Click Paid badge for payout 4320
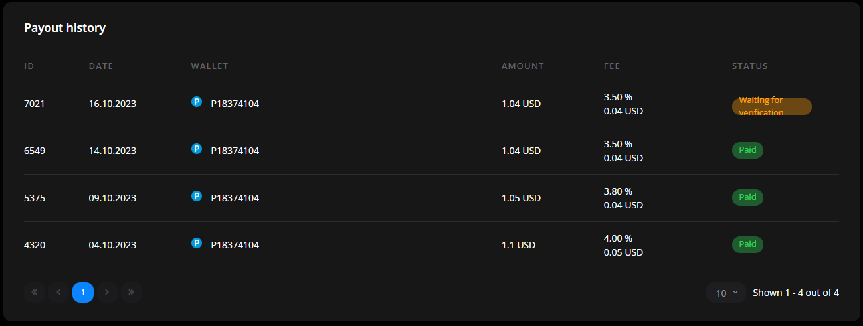863x326 pixels. point(747,244)
